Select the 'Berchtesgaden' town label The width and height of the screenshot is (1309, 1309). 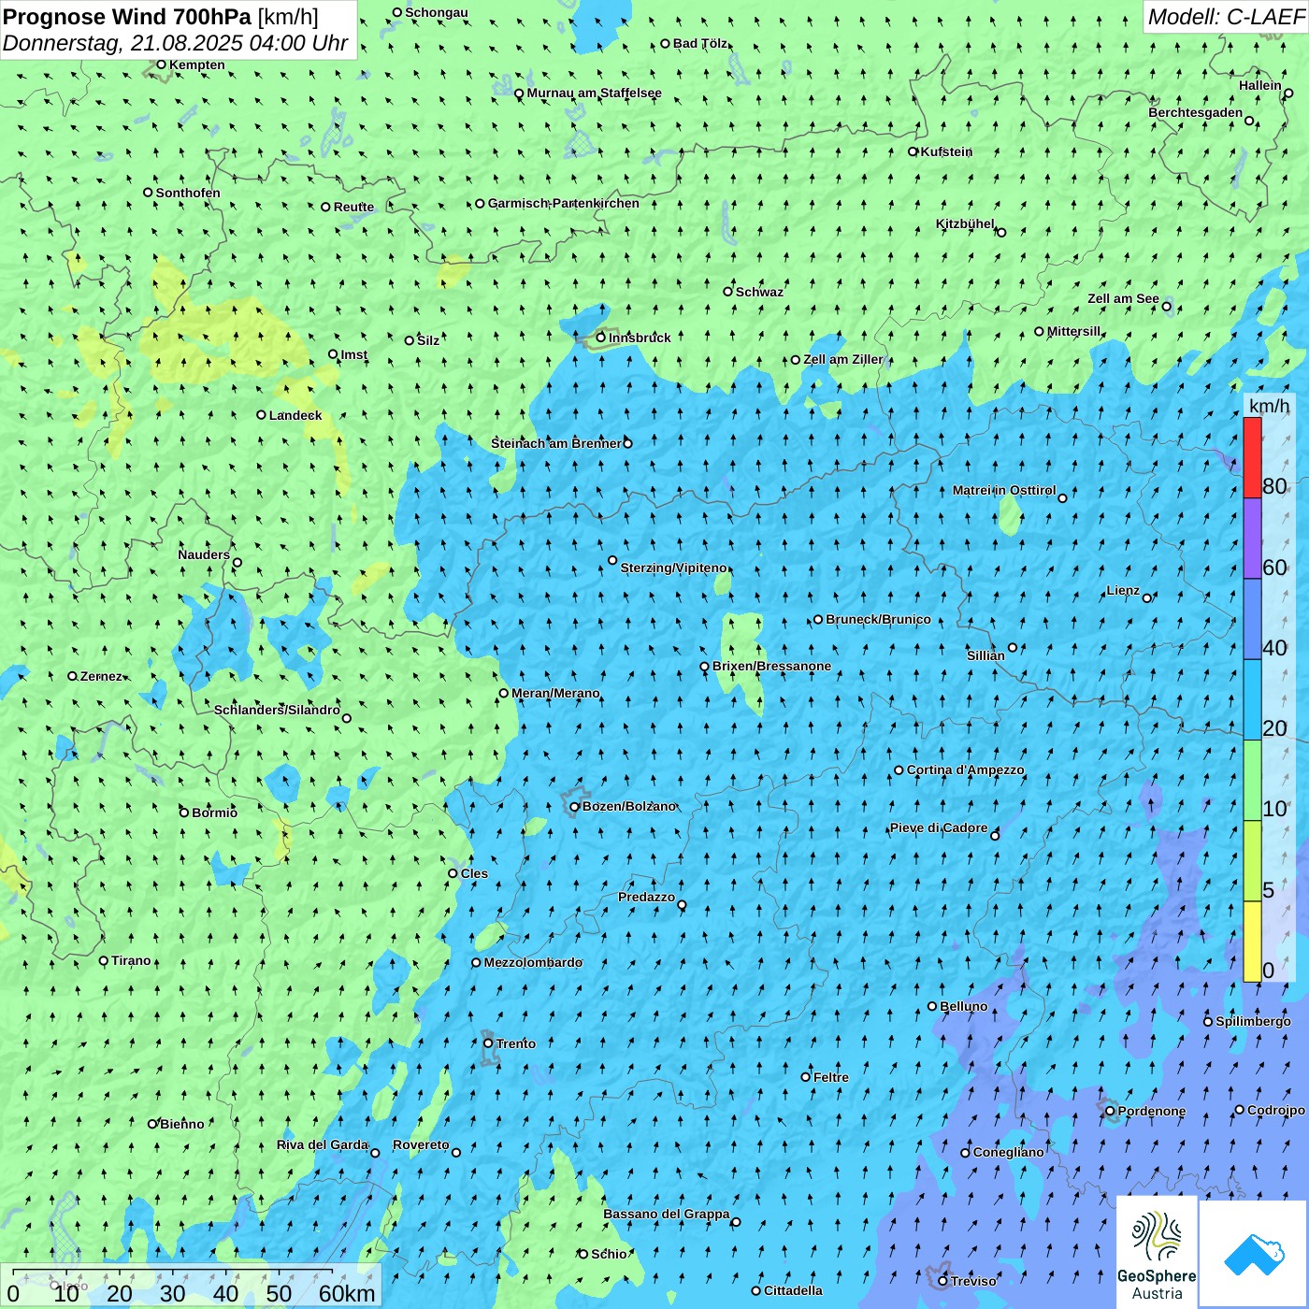click(x=1196, y=112)
